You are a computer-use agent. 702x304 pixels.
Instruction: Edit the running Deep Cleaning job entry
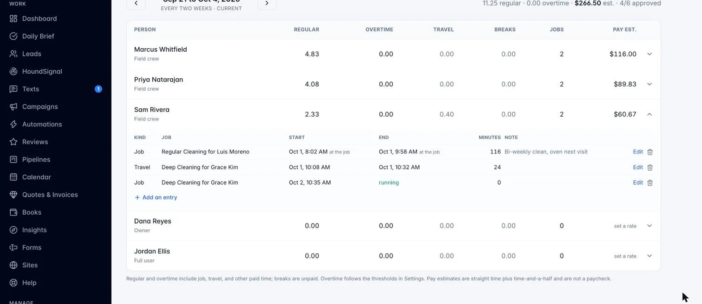[638, 183]
